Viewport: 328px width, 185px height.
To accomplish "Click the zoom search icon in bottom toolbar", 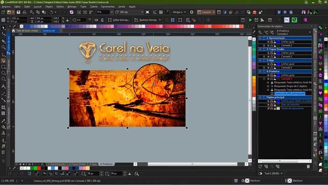I will [137, 174].
